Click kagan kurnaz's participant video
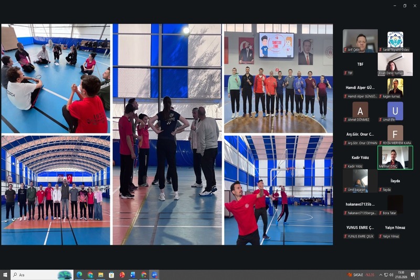Viewport: 420px width, 280px height. click(x=395, y=87)
